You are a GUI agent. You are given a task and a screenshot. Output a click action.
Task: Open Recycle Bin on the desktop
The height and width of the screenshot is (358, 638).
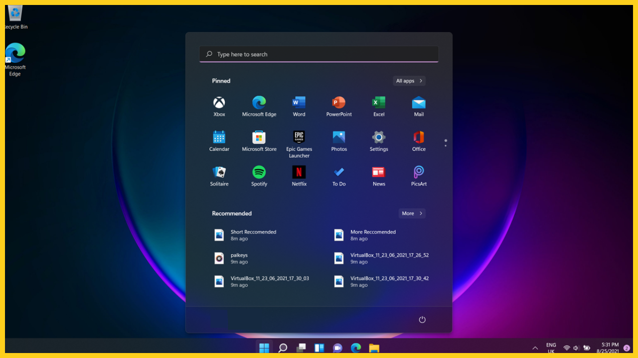click(15, 17)
